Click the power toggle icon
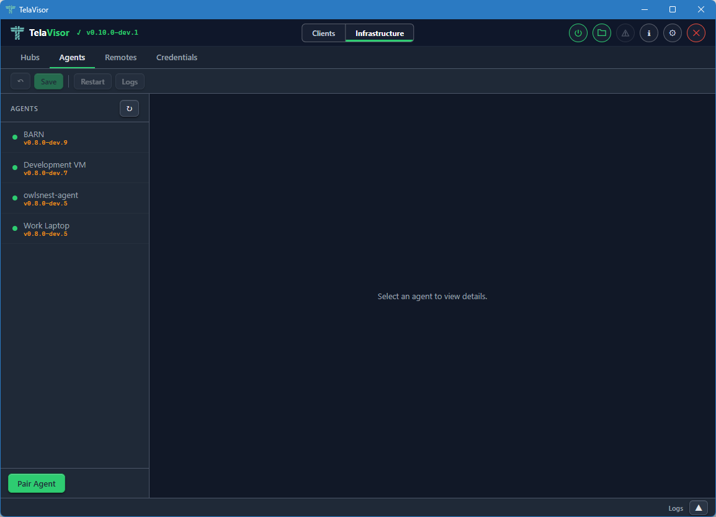The width and height of the screenshot is (716, 517). point(578,33)
